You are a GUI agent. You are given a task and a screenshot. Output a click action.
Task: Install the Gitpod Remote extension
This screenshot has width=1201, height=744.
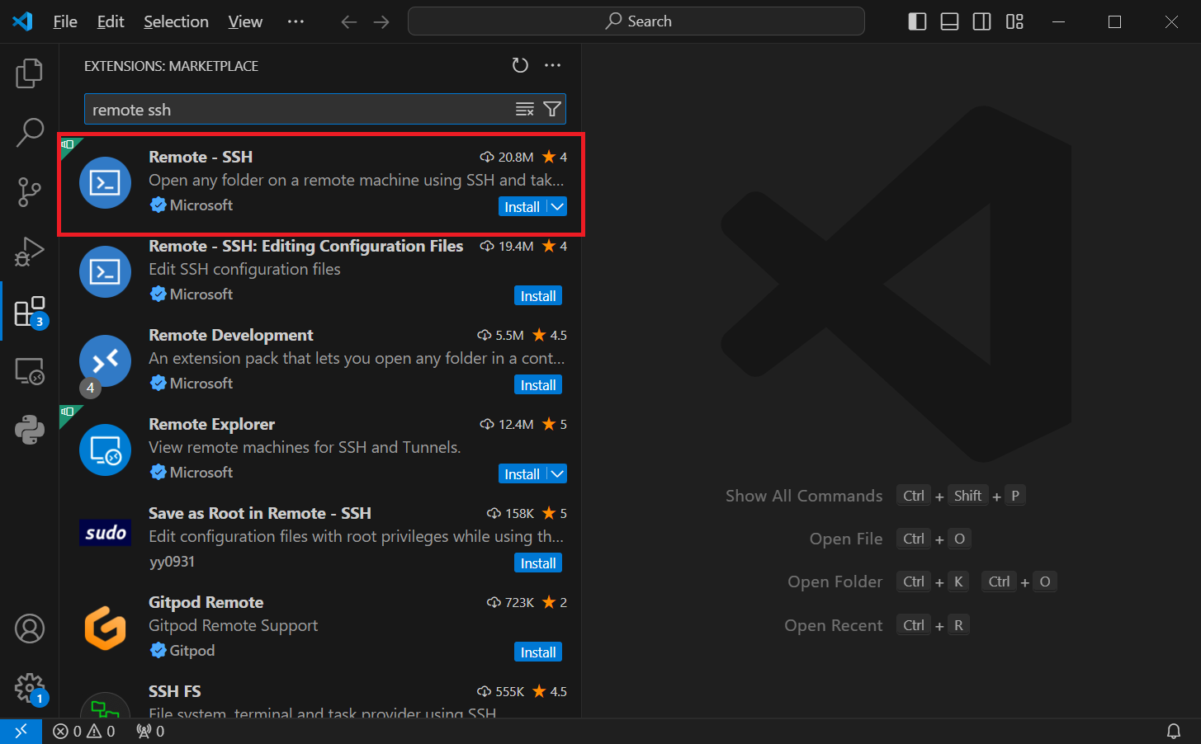[x=538, y=652]
